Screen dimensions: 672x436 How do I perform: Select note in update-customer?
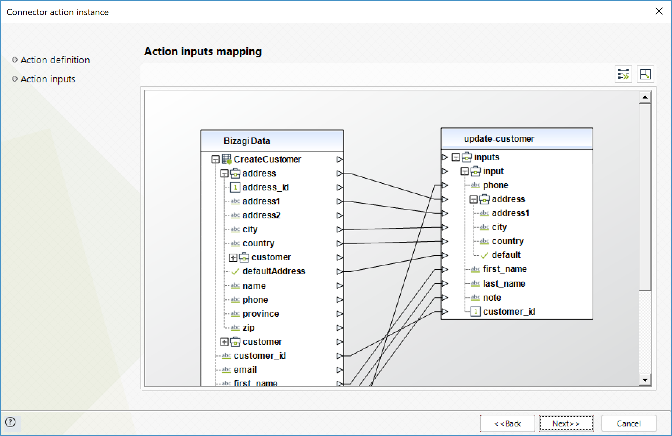492,298
